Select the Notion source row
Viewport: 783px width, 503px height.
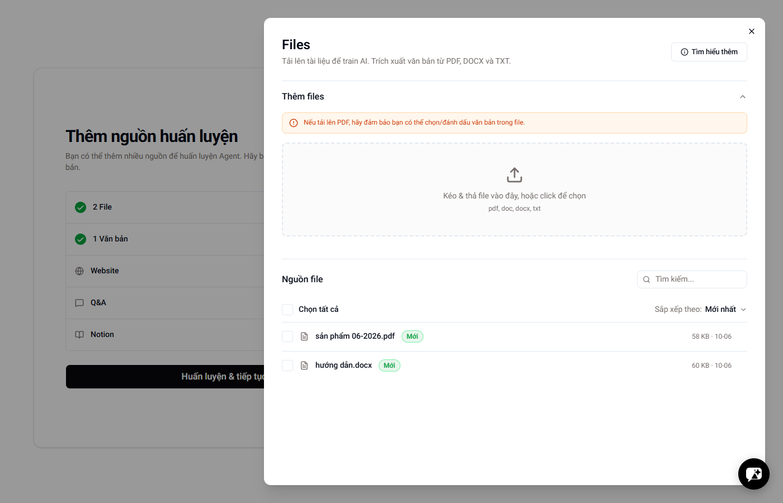tap(165, 335)
